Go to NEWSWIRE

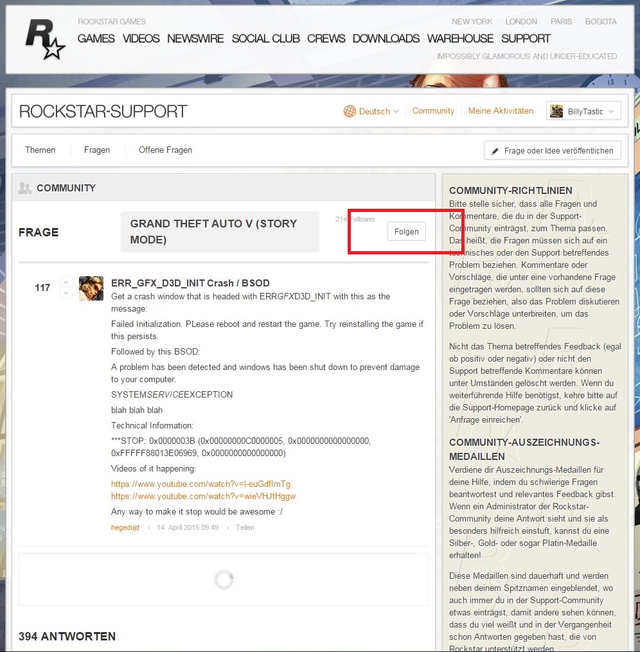(x=195, y=39)
